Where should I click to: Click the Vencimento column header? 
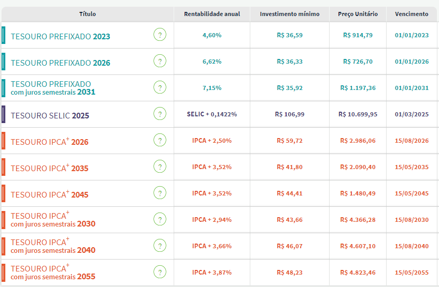pyautogui.click(x=412, y=14)
